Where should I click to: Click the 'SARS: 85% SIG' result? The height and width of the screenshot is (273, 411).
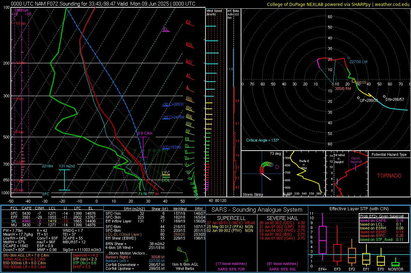(x=282, y=269)
